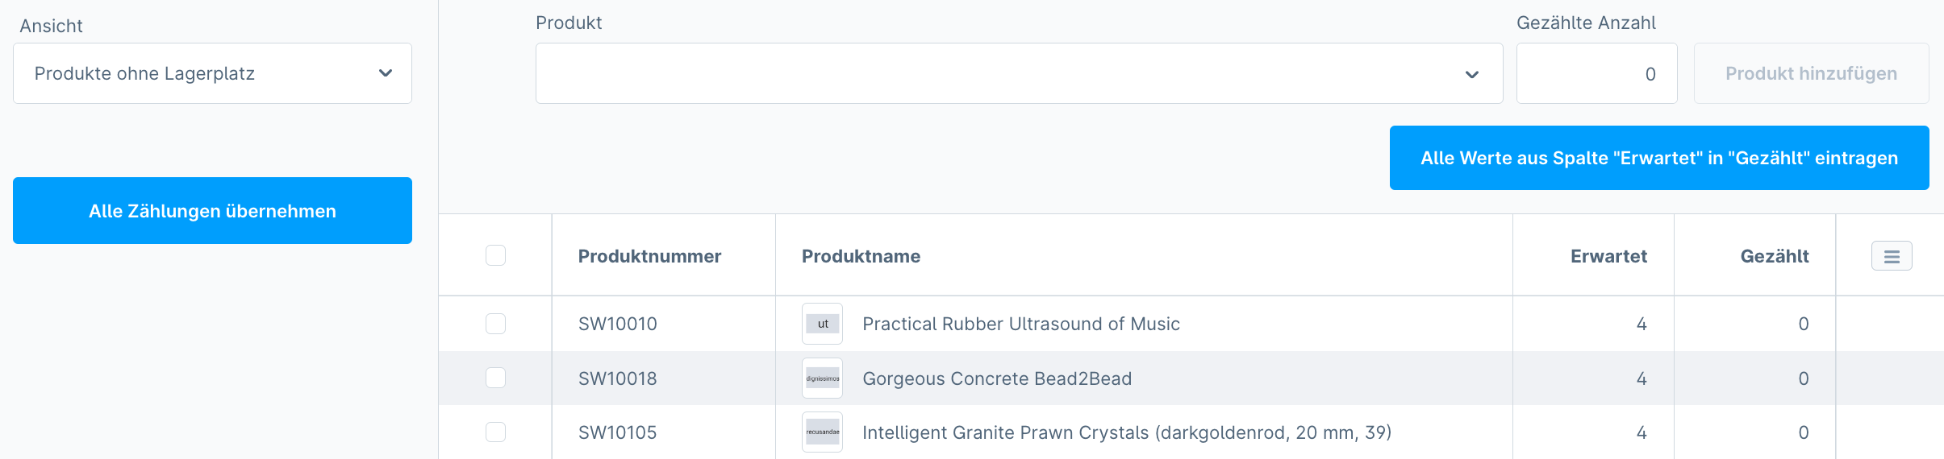Select the checkbox for SW10018

click(495, 378)
